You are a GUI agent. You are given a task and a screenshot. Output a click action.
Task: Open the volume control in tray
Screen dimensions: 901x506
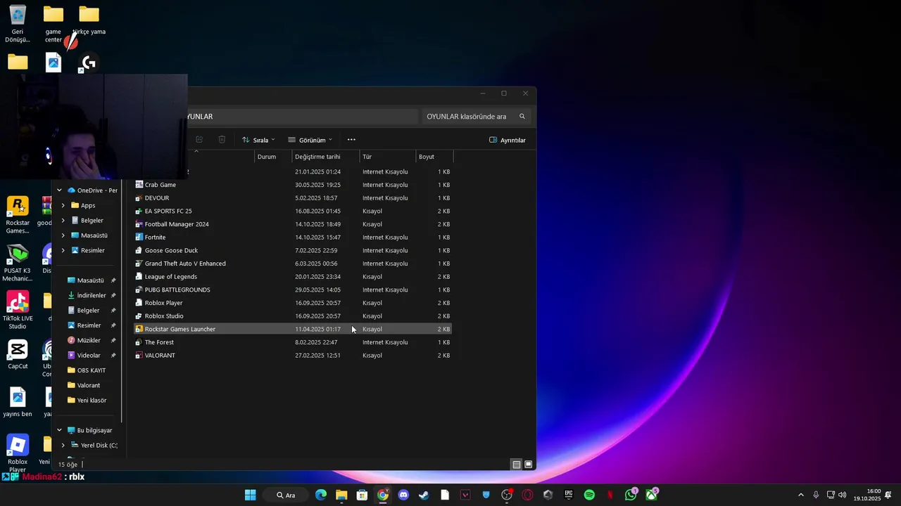[843, 495]
